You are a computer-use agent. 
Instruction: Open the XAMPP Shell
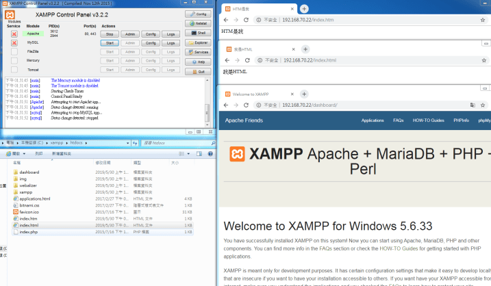tap(197, 33)
